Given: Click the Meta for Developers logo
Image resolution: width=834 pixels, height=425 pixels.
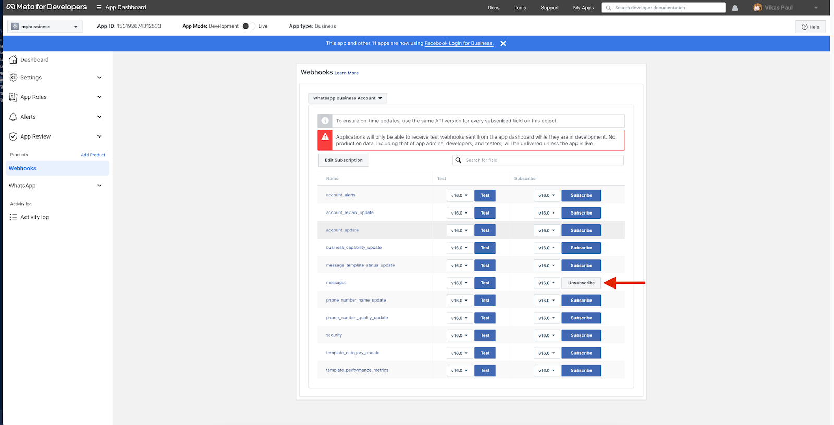Looking at the screenshot, I should (46, 7).
